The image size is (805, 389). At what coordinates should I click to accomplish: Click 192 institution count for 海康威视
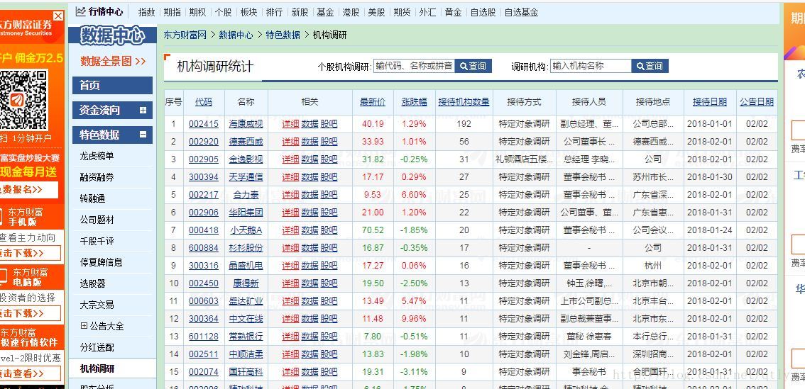point(464,124)
